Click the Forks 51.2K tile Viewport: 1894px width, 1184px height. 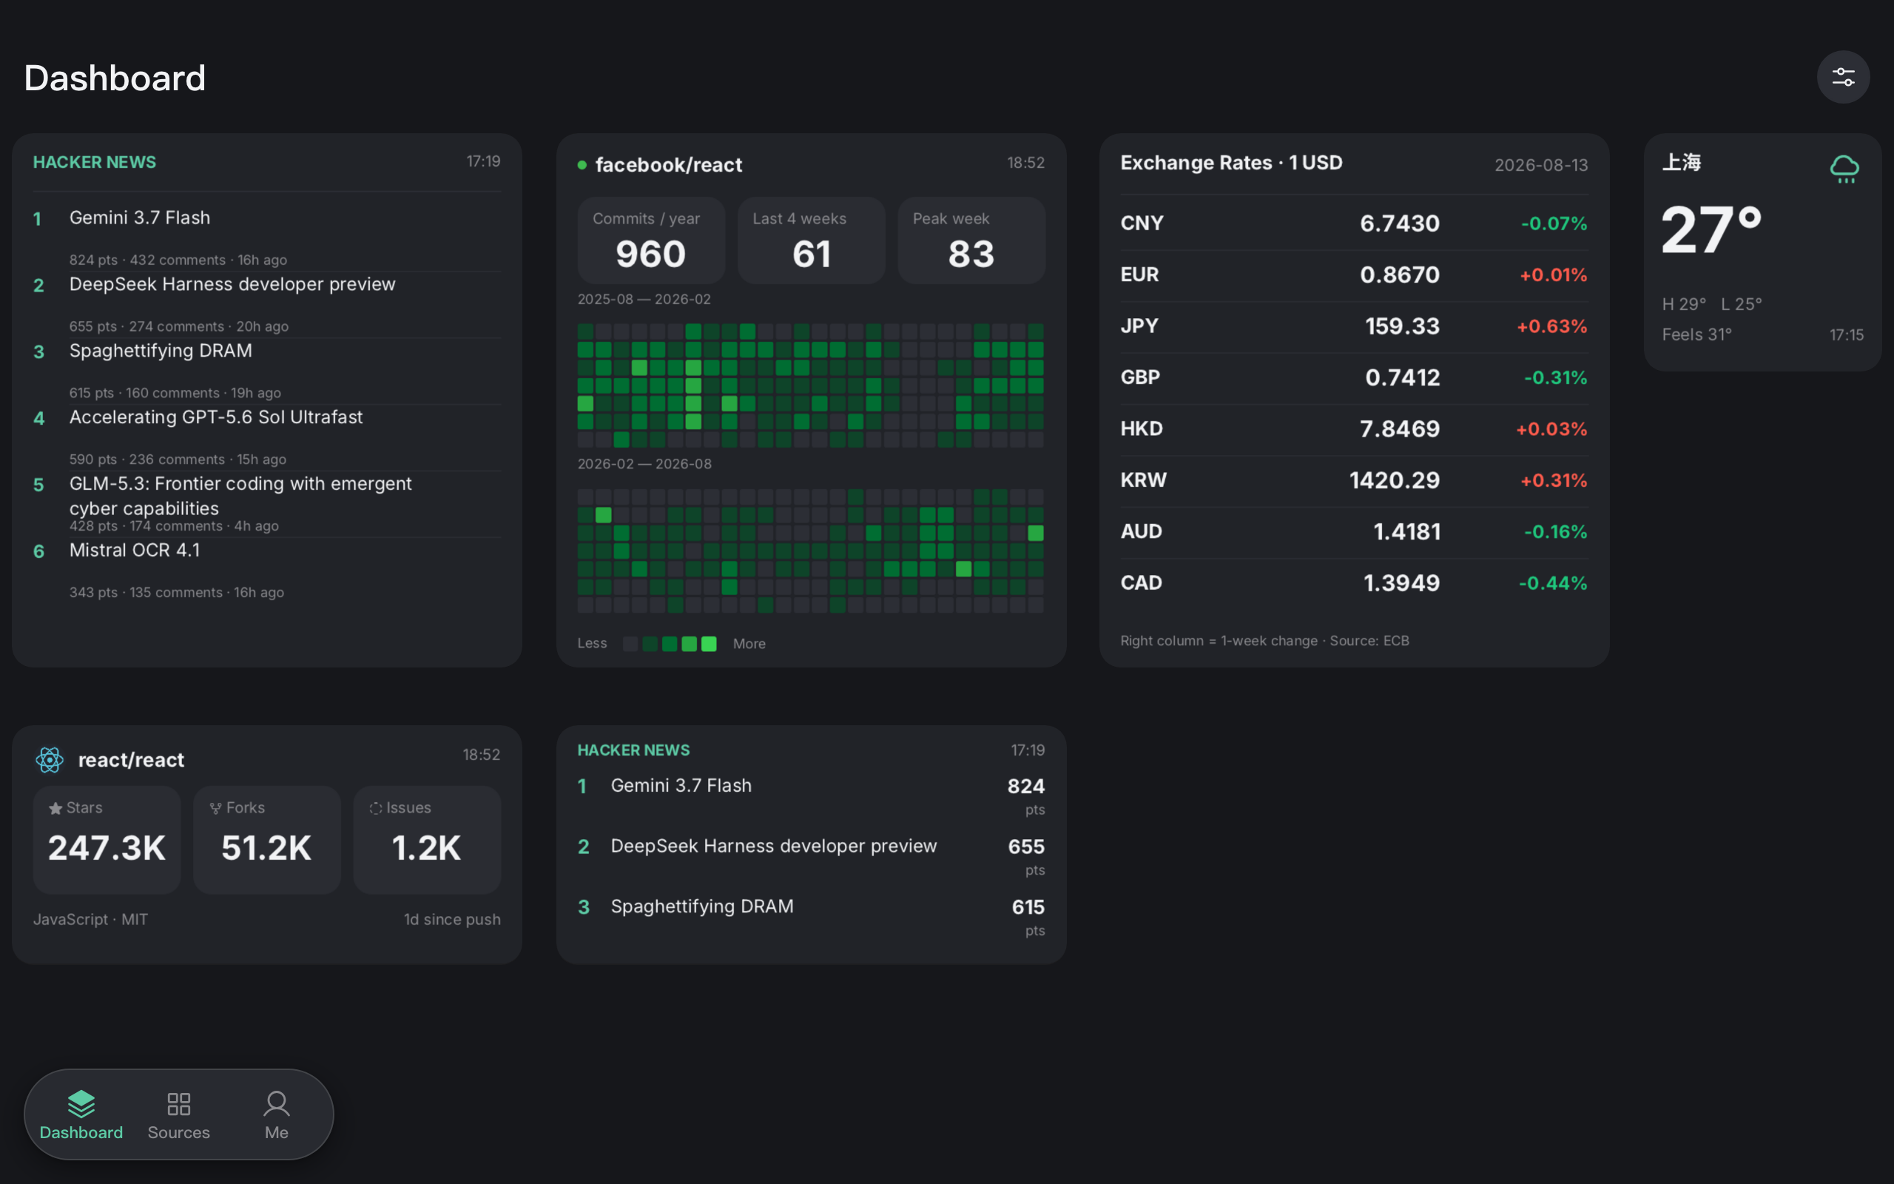click(267, 839)
